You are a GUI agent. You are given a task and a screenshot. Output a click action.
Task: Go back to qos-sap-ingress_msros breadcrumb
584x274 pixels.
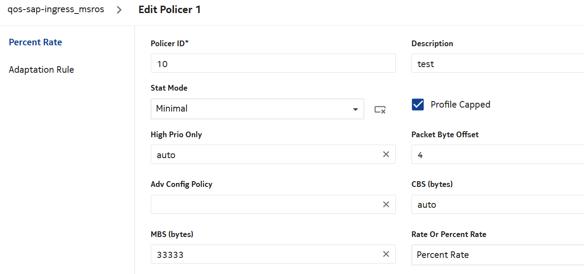tap(56, 9)
